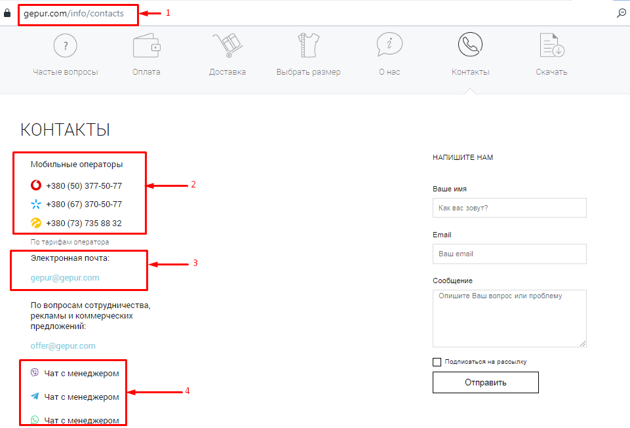Click the Vodafone number +380 (50) 377-50-77
630x428 pixels.
click(x=84, y=186)
